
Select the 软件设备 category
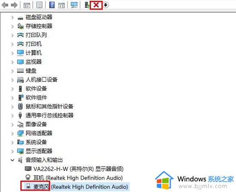36,89
